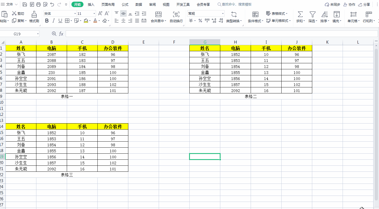379x209 pixels.
Task: Toggle Bold formatting
Action: tap(47, 21)
